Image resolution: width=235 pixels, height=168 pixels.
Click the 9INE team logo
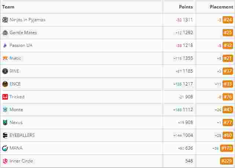coord(5,71)
